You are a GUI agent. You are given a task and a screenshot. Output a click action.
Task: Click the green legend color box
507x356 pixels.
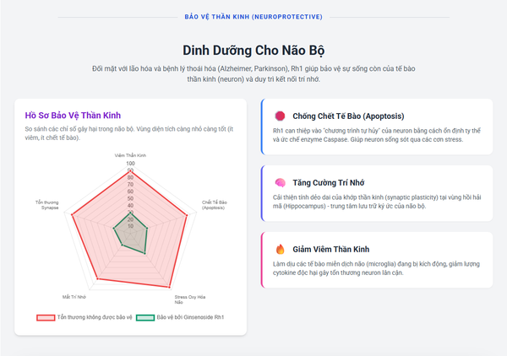(144, 317)
